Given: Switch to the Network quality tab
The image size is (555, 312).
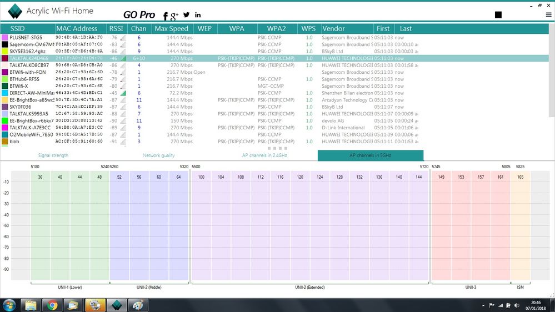Looking at the screenshot, I should 158,155.
